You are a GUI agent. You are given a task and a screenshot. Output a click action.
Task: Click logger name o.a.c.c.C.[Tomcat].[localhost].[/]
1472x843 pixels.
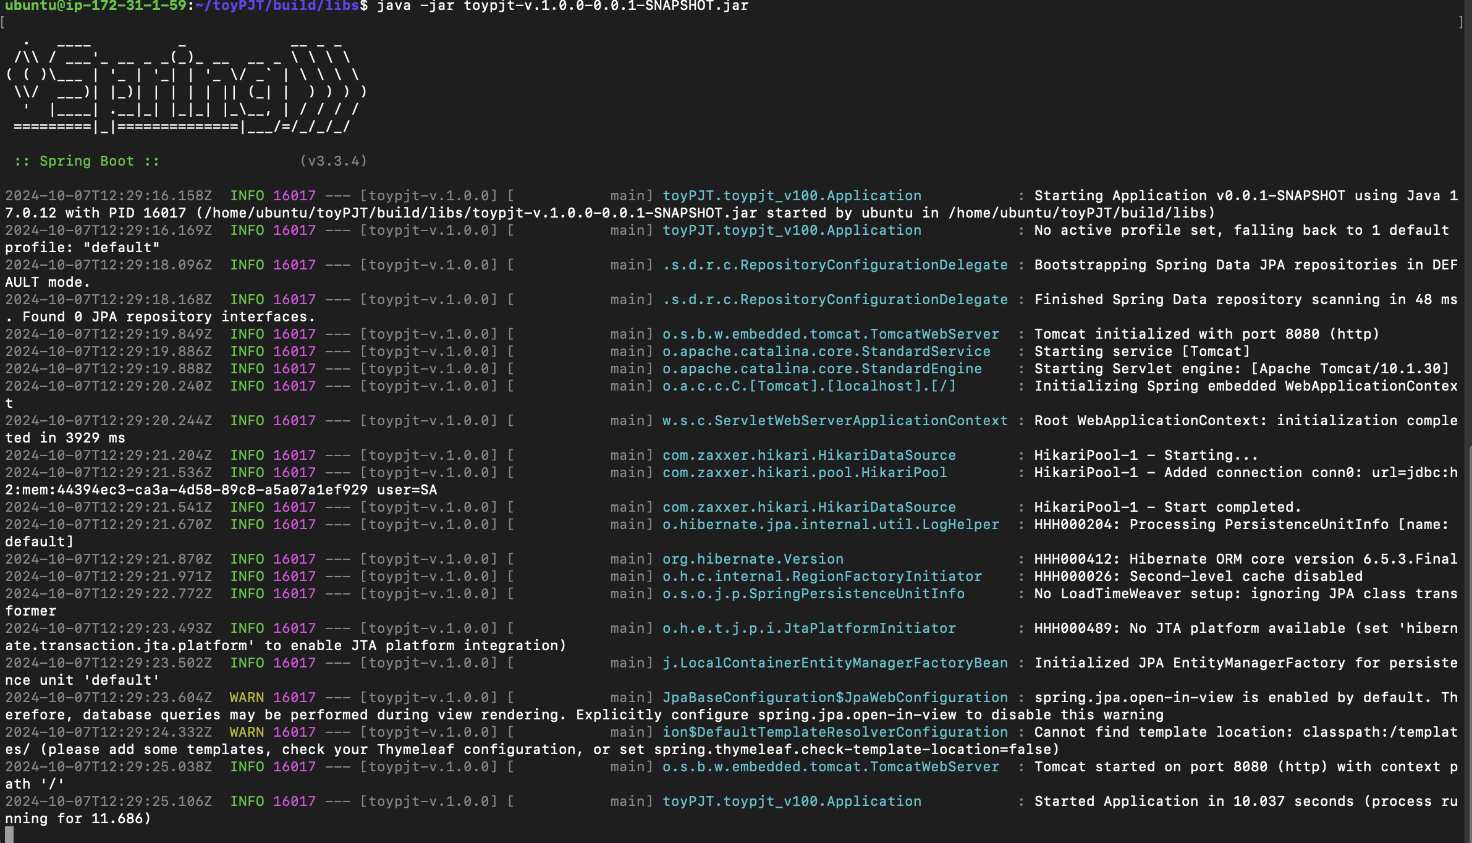[x=809, y=386]
